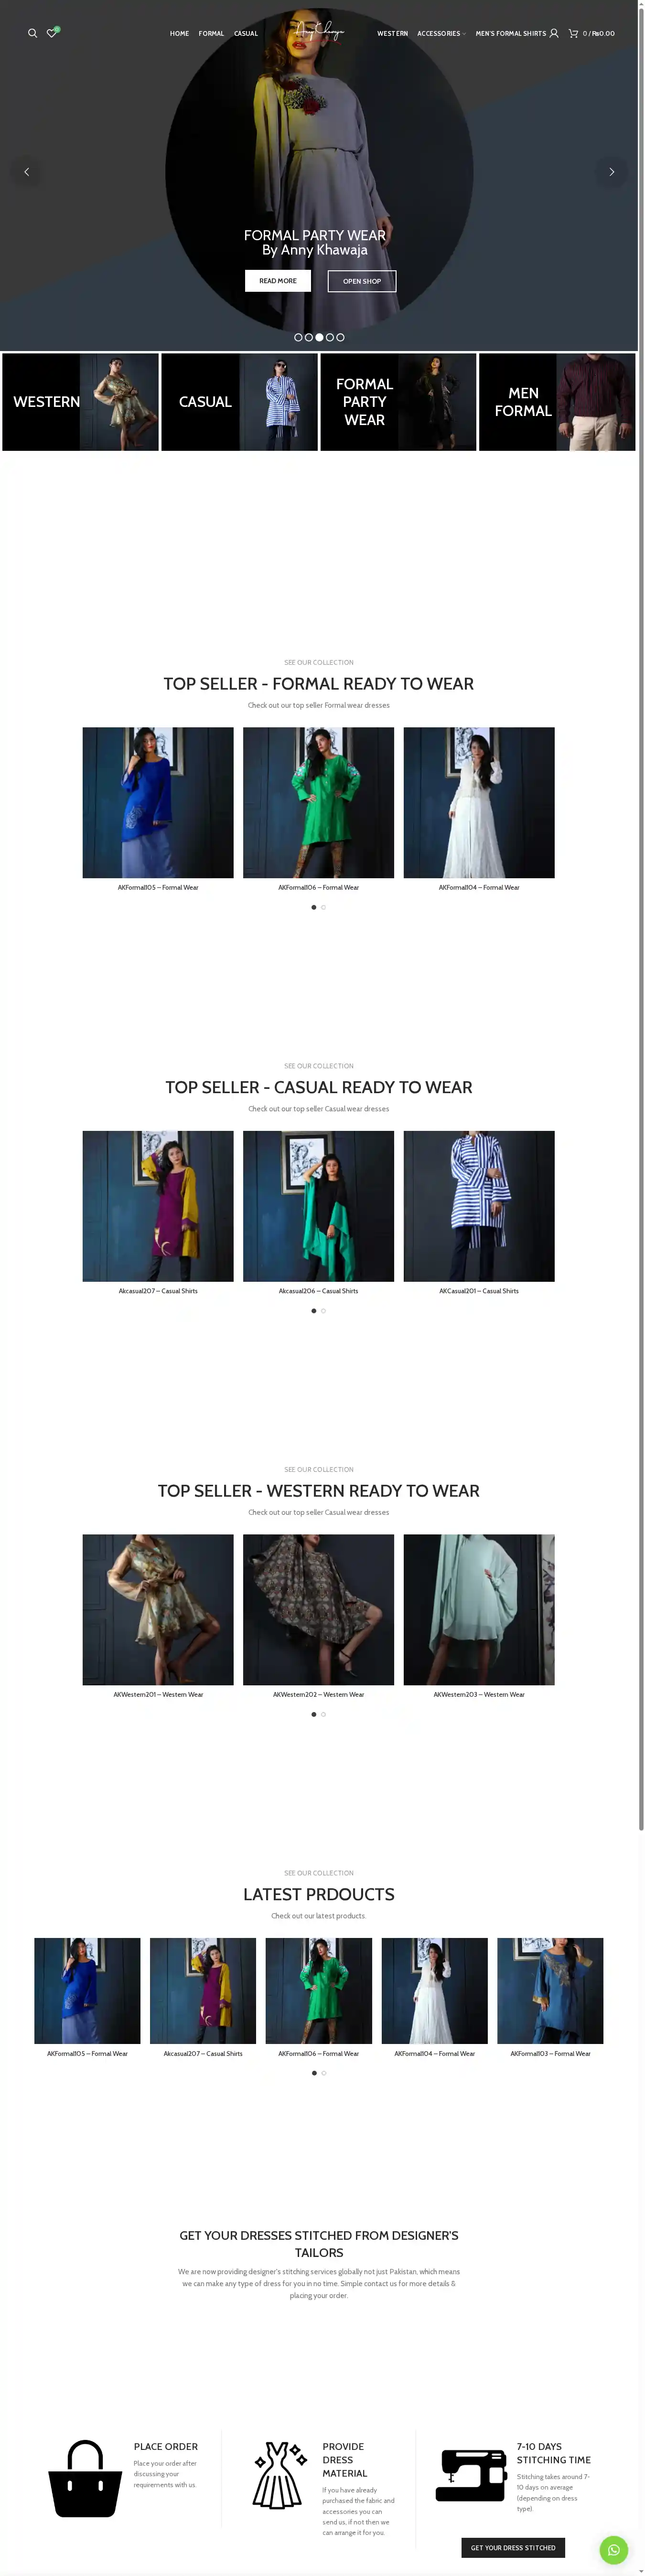Click the Read More button
The image size is (645, 2576).
pos(278,281)
